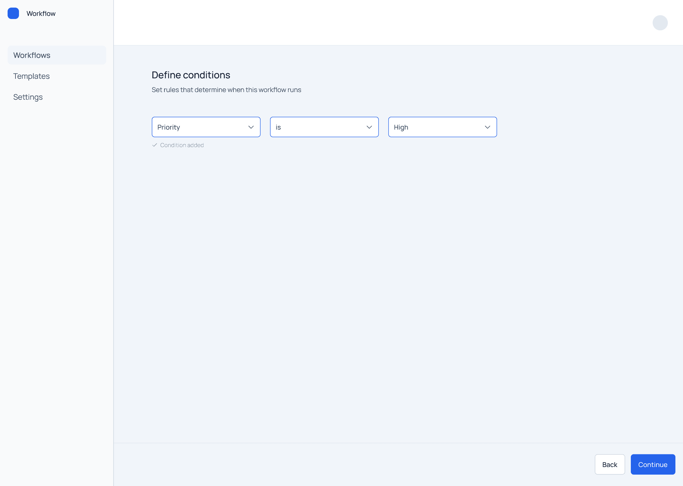This screenshot has height=486, width=683.
Task: Click the Define conditions heading
Action: (x=191, y=75)
